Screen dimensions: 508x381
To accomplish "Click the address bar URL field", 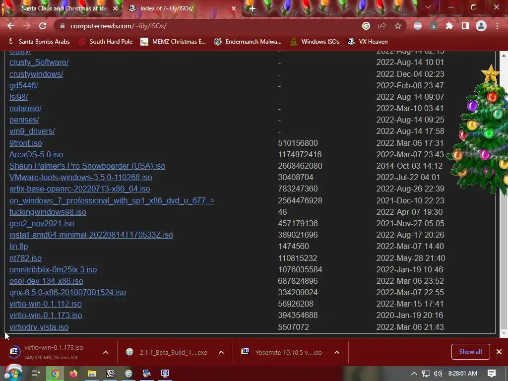I will tap(207, 26).
